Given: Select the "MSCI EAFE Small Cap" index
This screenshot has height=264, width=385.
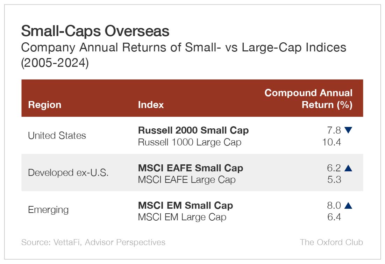Looking at the screenshot, I should tap(191, 168).
